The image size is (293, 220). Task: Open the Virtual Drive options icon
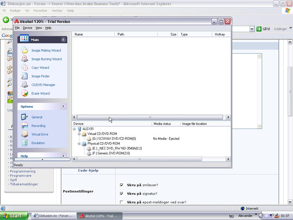(x=25, y=134)
